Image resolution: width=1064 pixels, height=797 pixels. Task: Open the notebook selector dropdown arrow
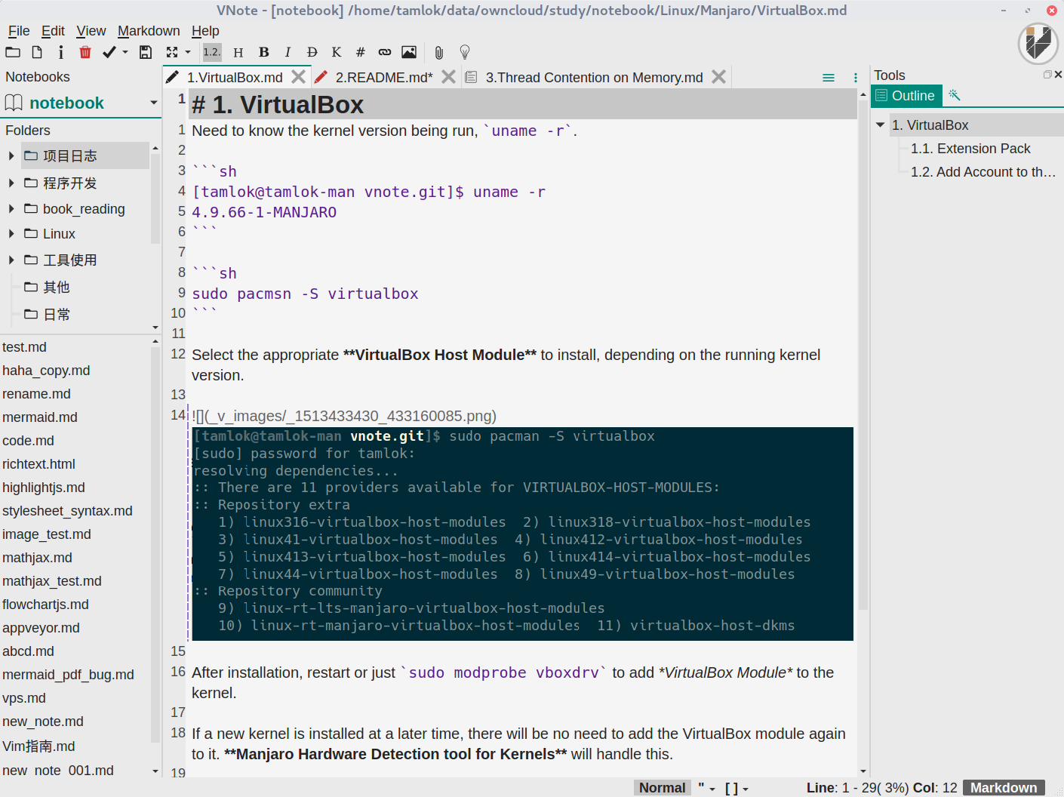154,103
